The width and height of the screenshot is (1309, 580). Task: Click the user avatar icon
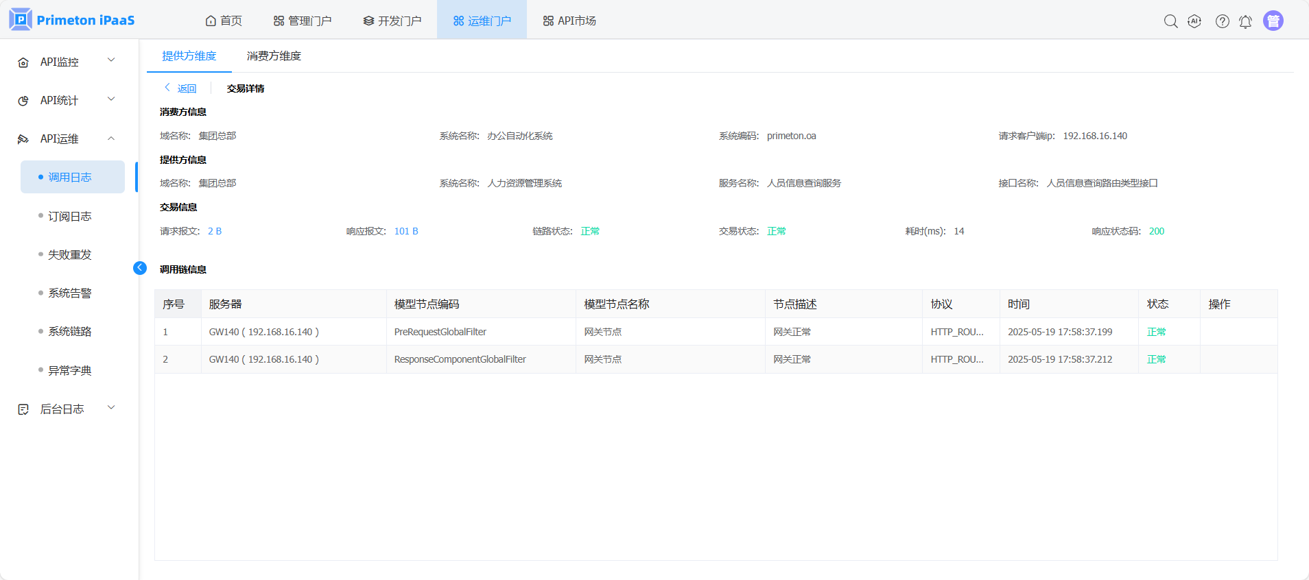point(1273,21)
